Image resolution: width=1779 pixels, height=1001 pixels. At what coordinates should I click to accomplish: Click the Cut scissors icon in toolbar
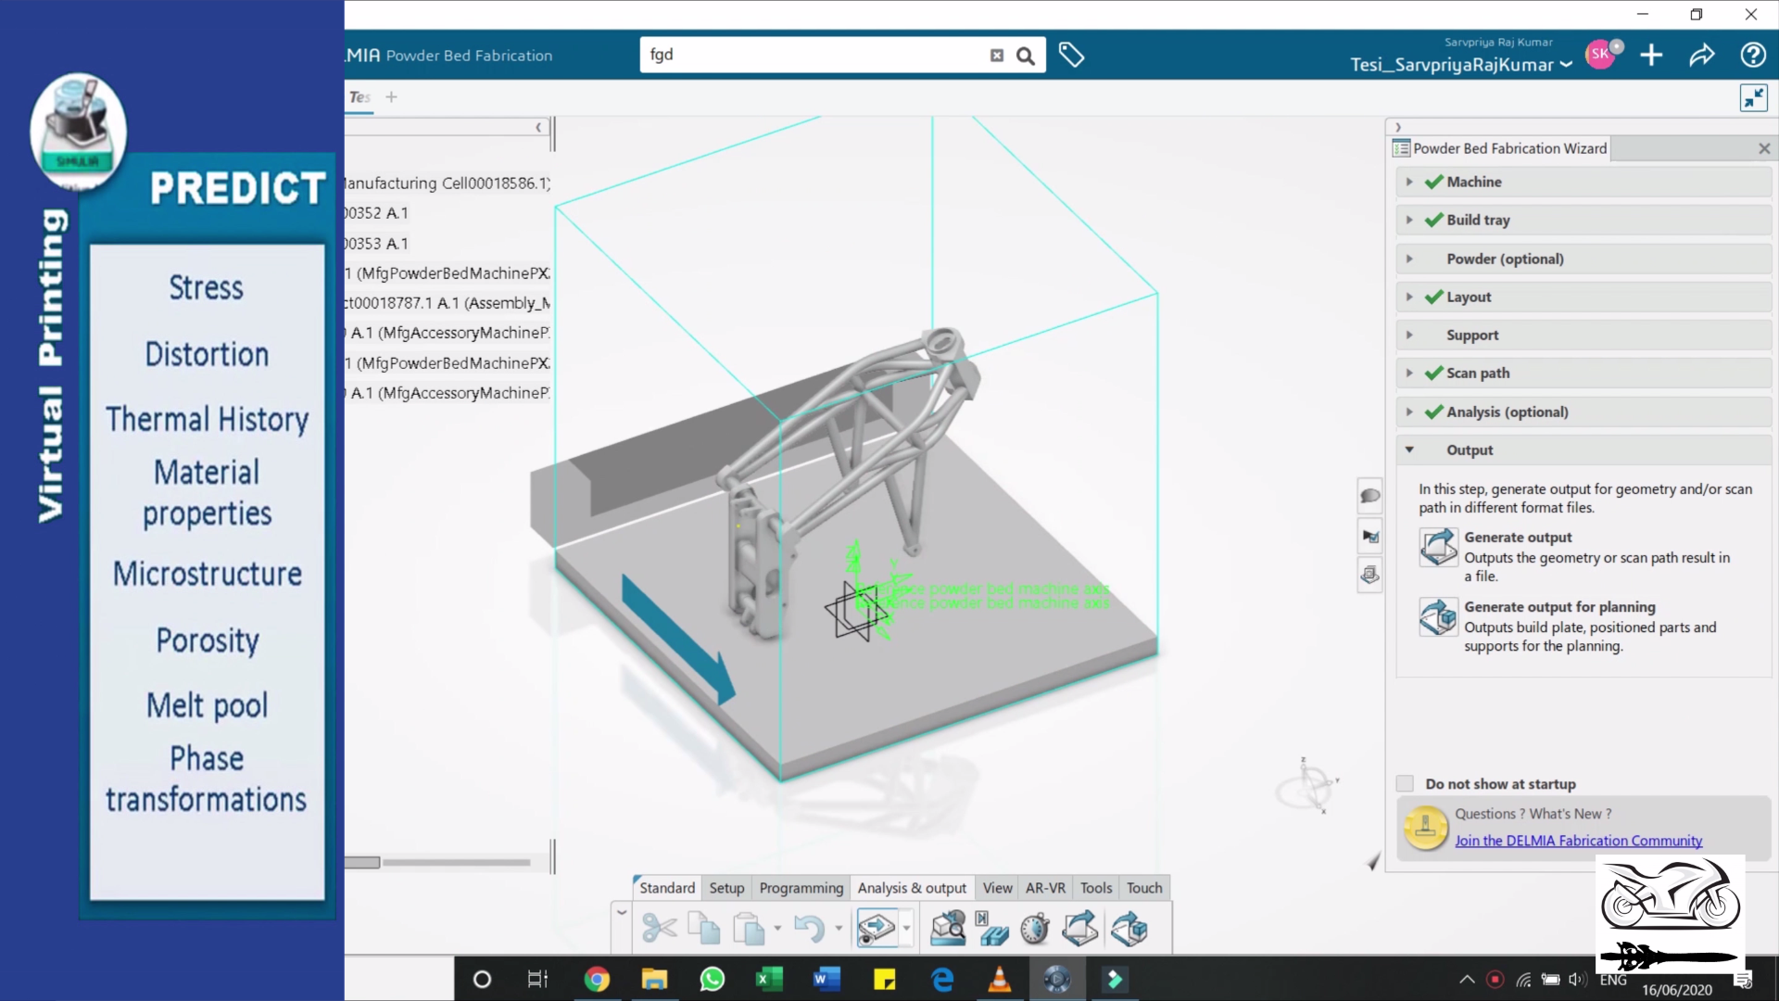pyautogui.click(x=659, y=928)
